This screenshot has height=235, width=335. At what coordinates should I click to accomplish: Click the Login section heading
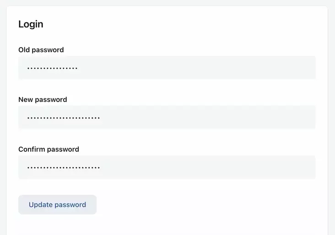click(x=31, y=24)
